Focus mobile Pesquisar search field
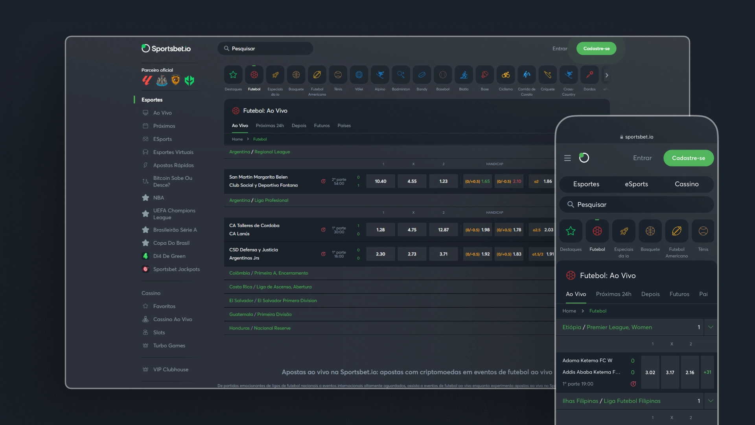 click(636, 205)
